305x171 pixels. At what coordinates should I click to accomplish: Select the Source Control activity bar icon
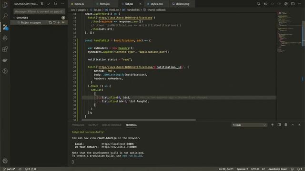point(5,27)
